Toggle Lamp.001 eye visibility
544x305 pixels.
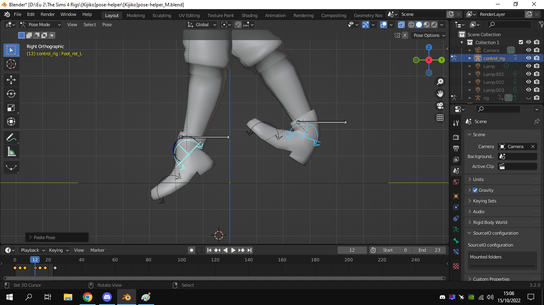point(528,74)
